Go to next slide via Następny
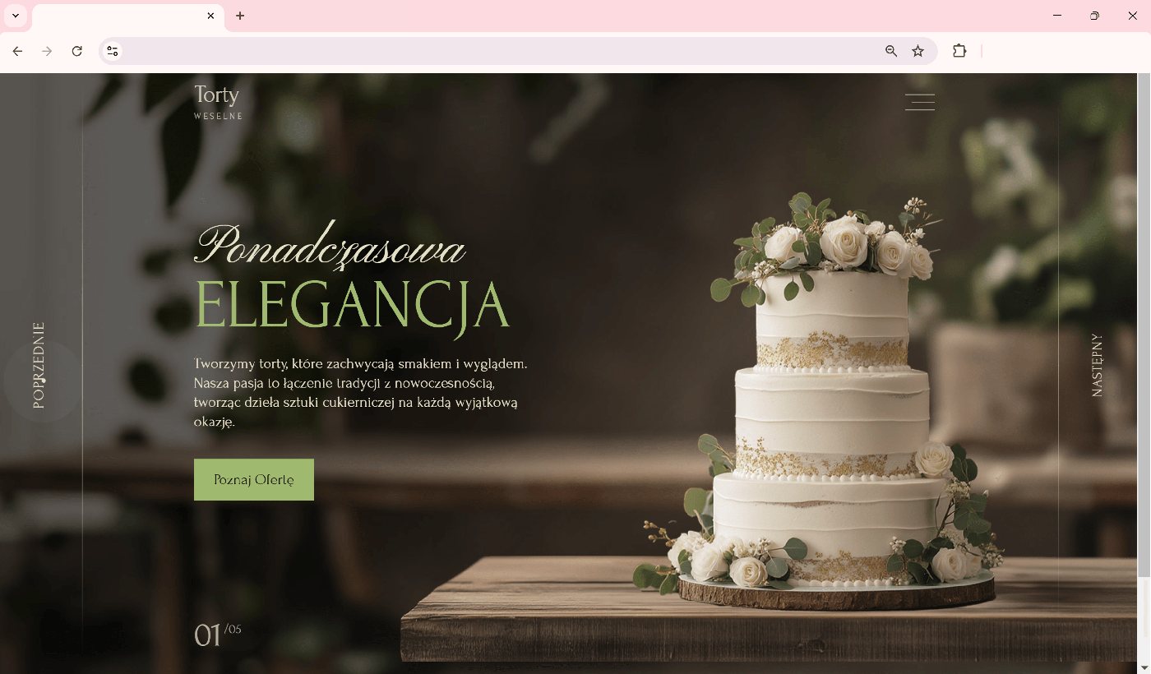 click(1097, 365)
